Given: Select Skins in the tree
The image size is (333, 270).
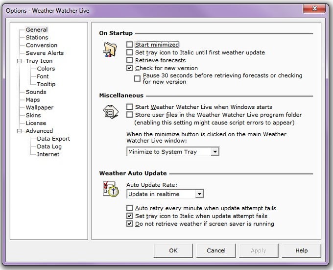Looking at the screenshot, I should 33,115.
